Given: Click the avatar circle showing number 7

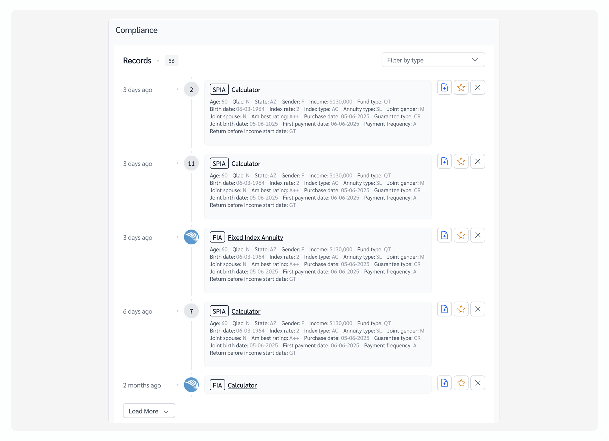Looking at the screenshot, I should click(x=191, y=311).
